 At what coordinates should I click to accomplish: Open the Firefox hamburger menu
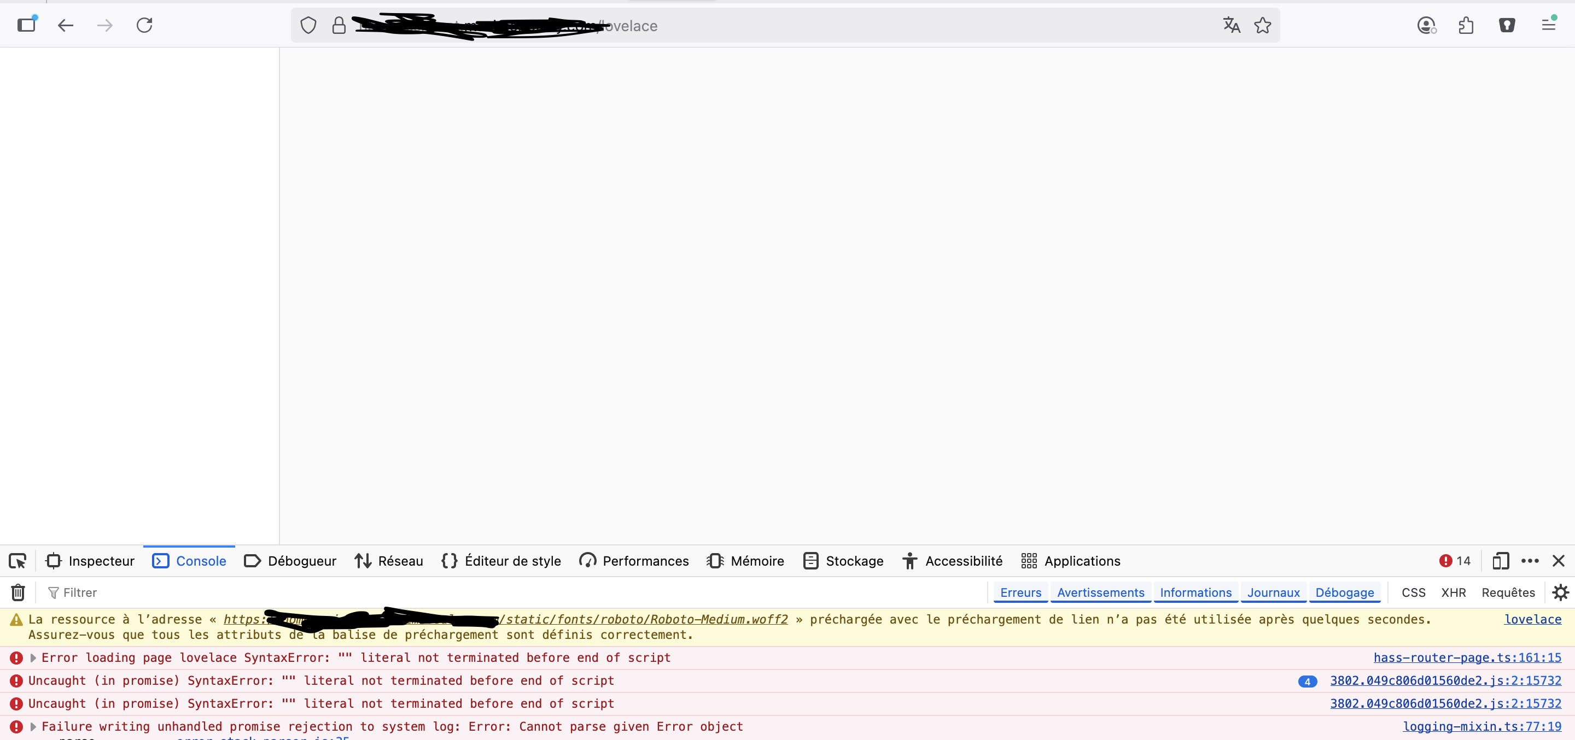pyautogui.click(x=1548, y=25)
